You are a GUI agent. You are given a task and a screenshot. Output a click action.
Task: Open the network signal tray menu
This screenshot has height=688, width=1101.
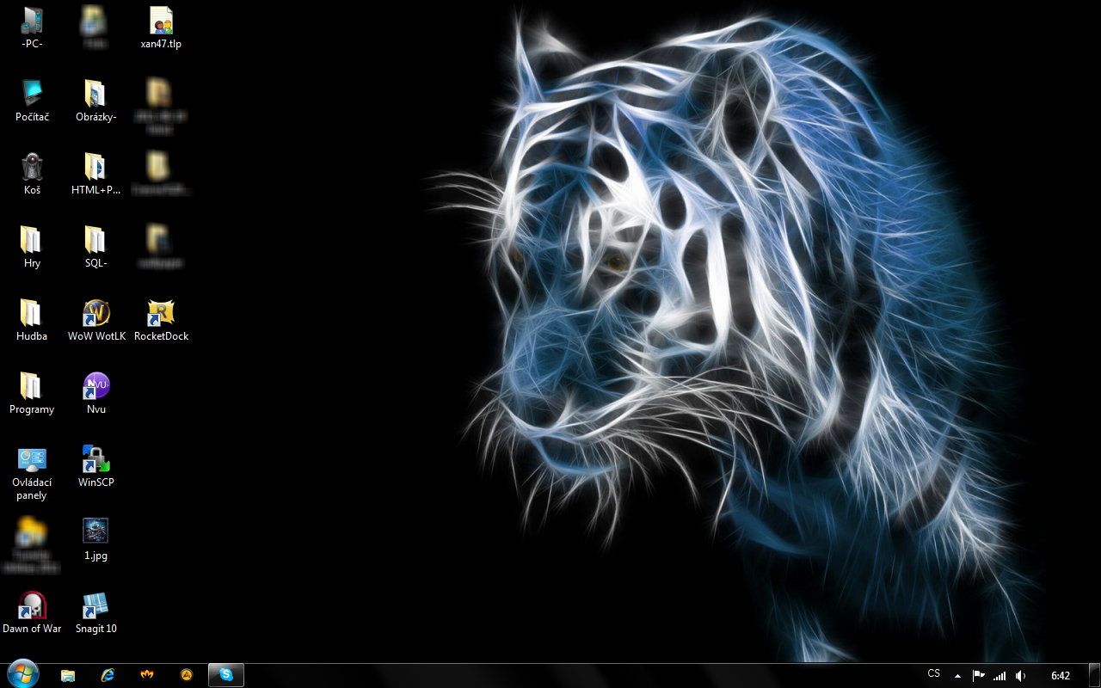pos(1000,675)
